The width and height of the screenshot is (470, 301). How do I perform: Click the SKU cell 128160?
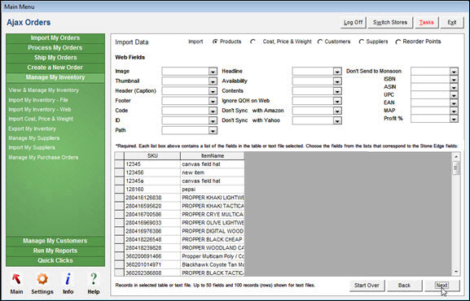pos(152,190)
